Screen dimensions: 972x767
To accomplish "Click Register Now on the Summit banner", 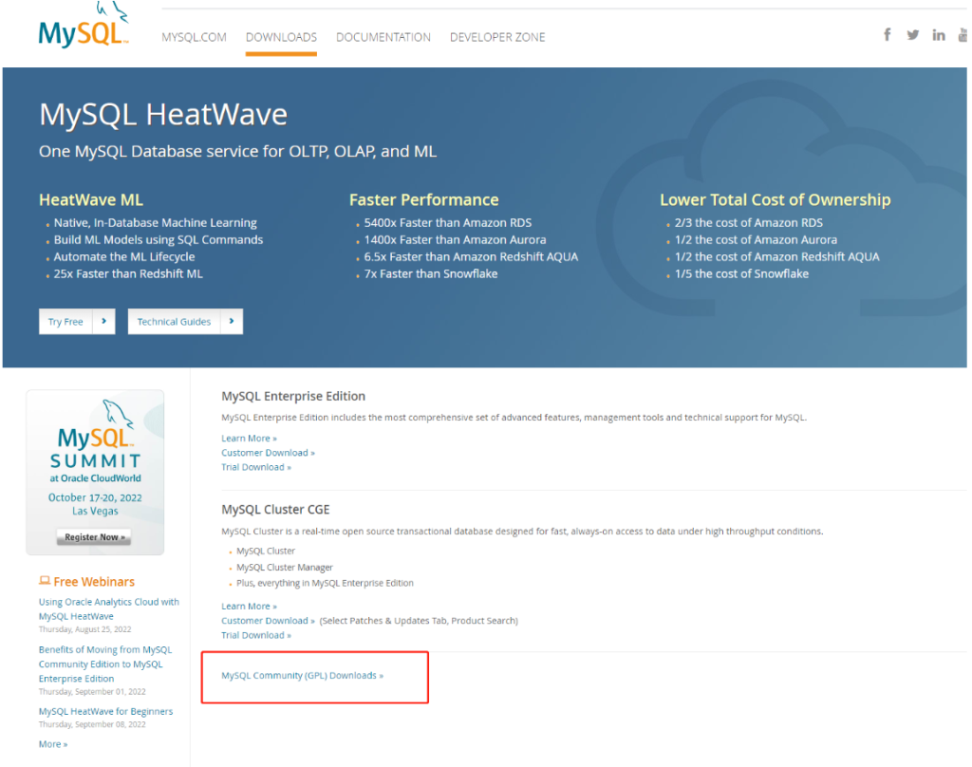I will (94, 537).
